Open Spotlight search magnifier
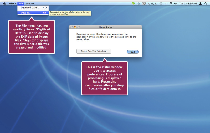Screen dimensions: 210x133 pos(206,4)
